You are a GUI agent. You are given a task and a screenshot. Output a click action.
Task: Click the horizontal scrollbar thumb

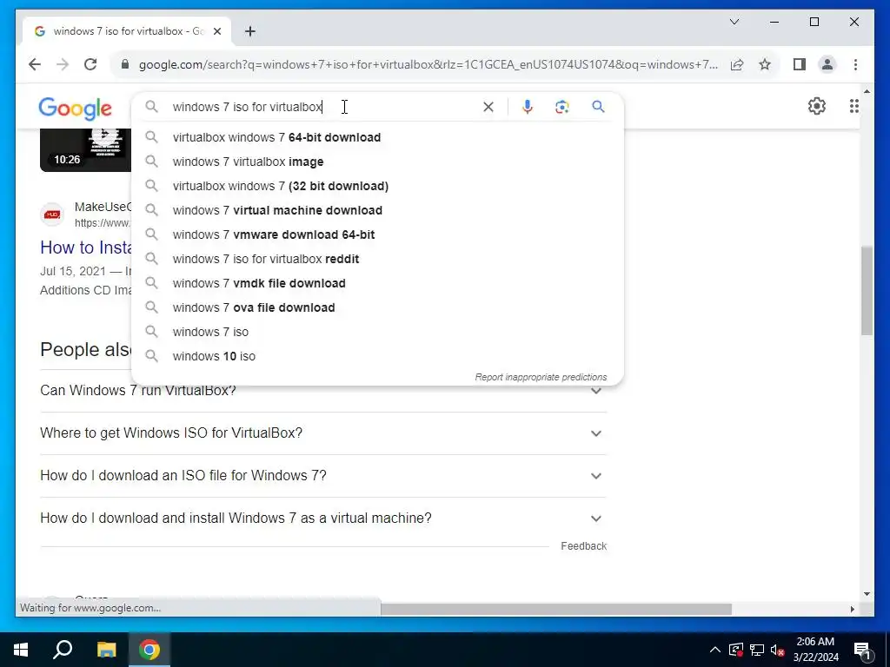[x=555, y=609]
